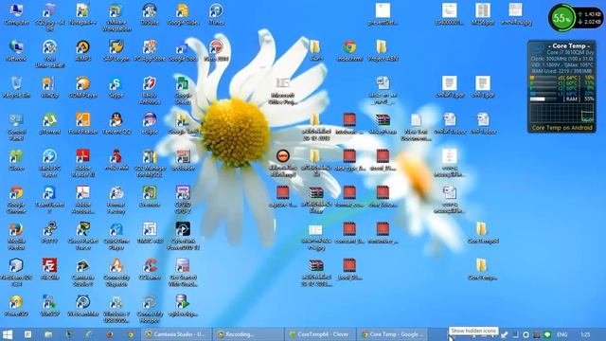Select the PC App Store icon

coord(150,50)
